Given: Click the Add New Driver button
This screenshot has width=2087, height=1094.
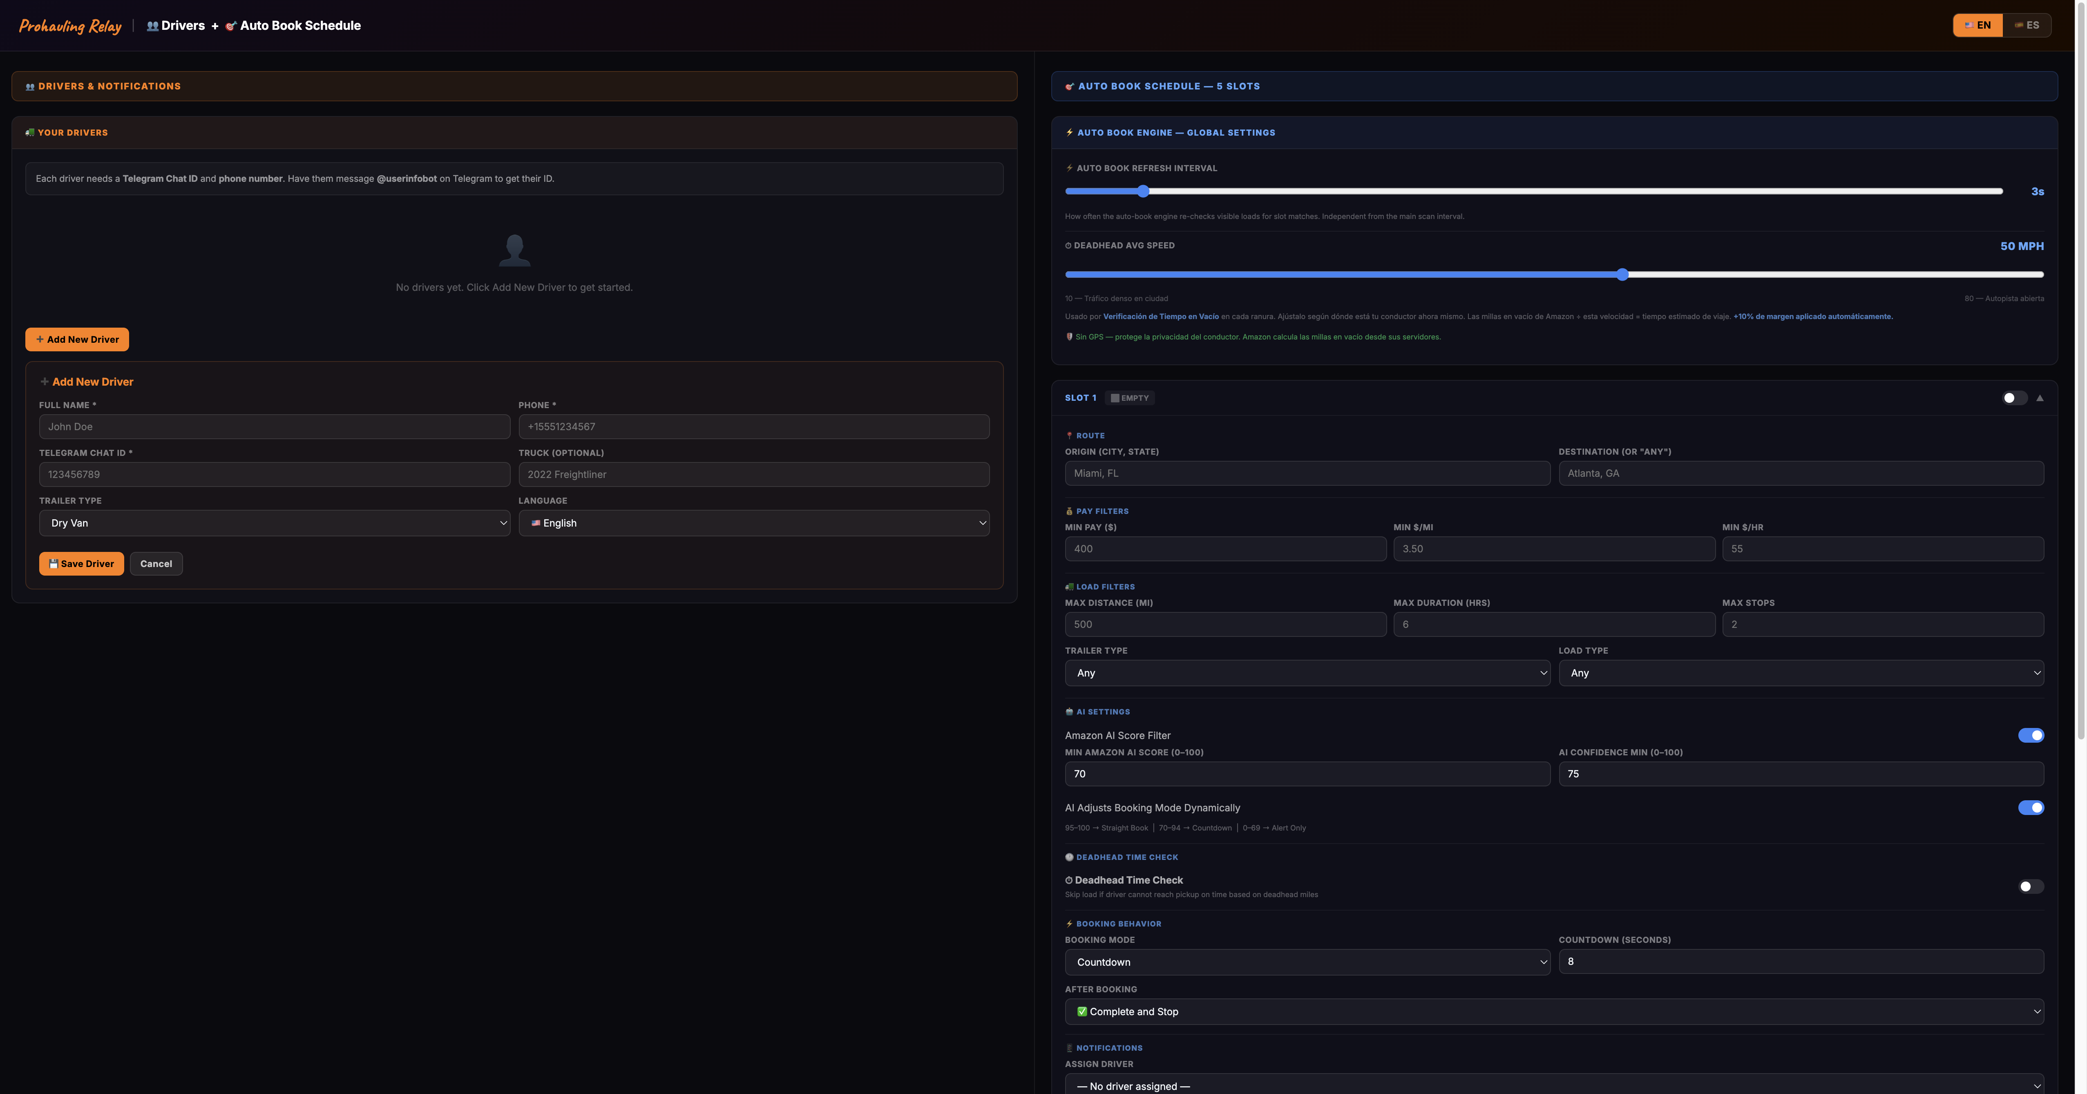Looking at the screenshot, I should point(77,339).
